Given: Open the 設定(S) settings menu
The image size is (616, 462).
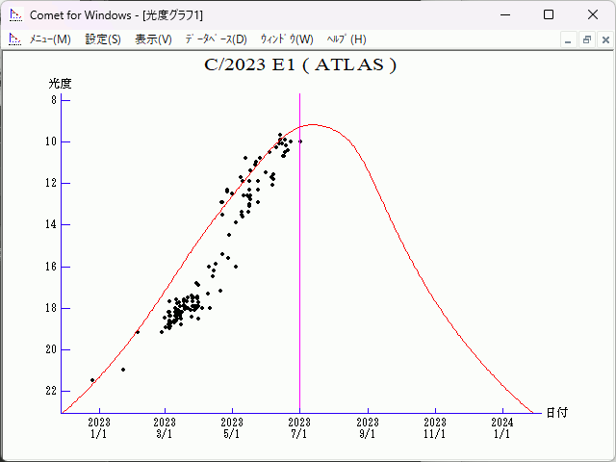Looking at the screenshot, I should (103, 39).
